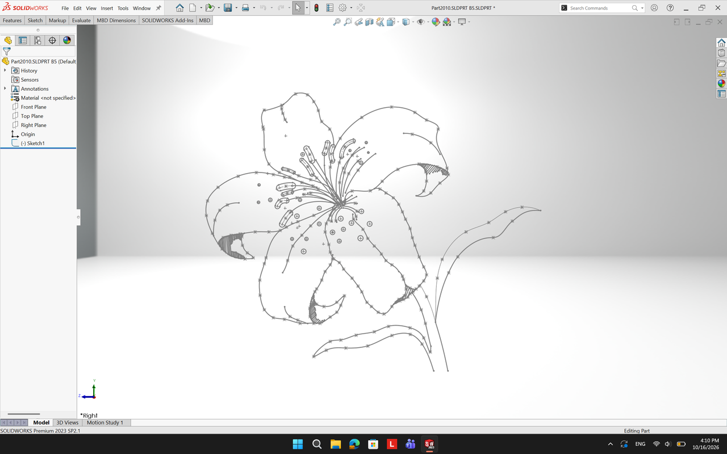Toggle the Select cursor tool
The image size is (727, 454).
pos(298,8)
